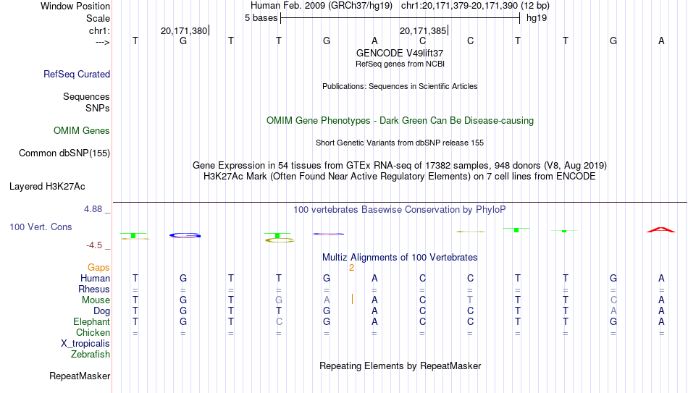Select the Rhesus species label

tap(94, 289)
